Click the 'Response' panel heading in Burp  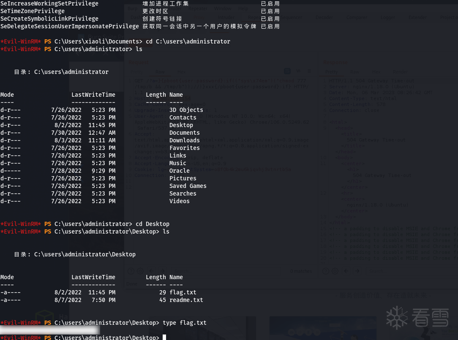(x=335, y=62)
